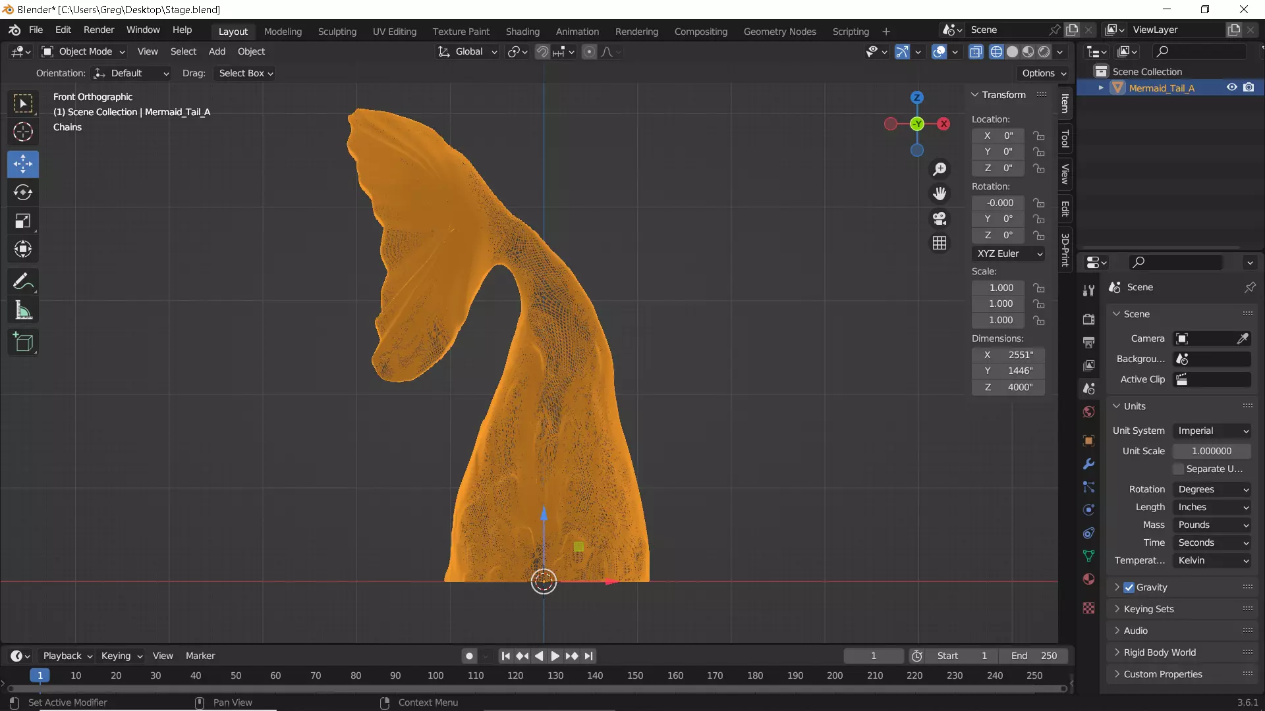Switch perspective/orthographic grid icon
Viewport: 1265px width, 711px height.
click(940, 243)
